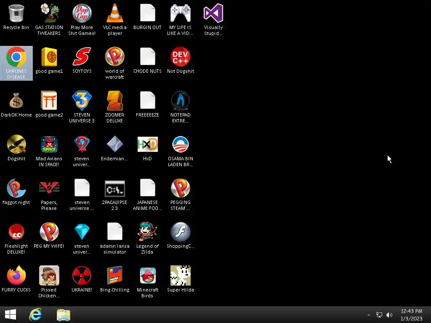The height and width of the screenshot is (323, 431).
Task: Select the red-white-blue Obama logo icon
Action: pos(180,144)
